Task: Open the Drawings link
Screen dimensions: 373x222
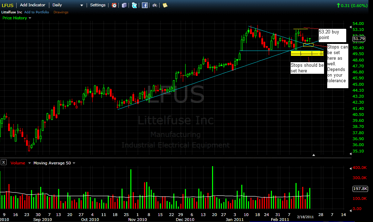Action: 61,12
